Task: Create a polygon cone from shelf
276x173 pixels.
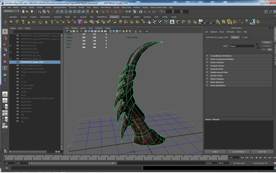Action: 28,22
